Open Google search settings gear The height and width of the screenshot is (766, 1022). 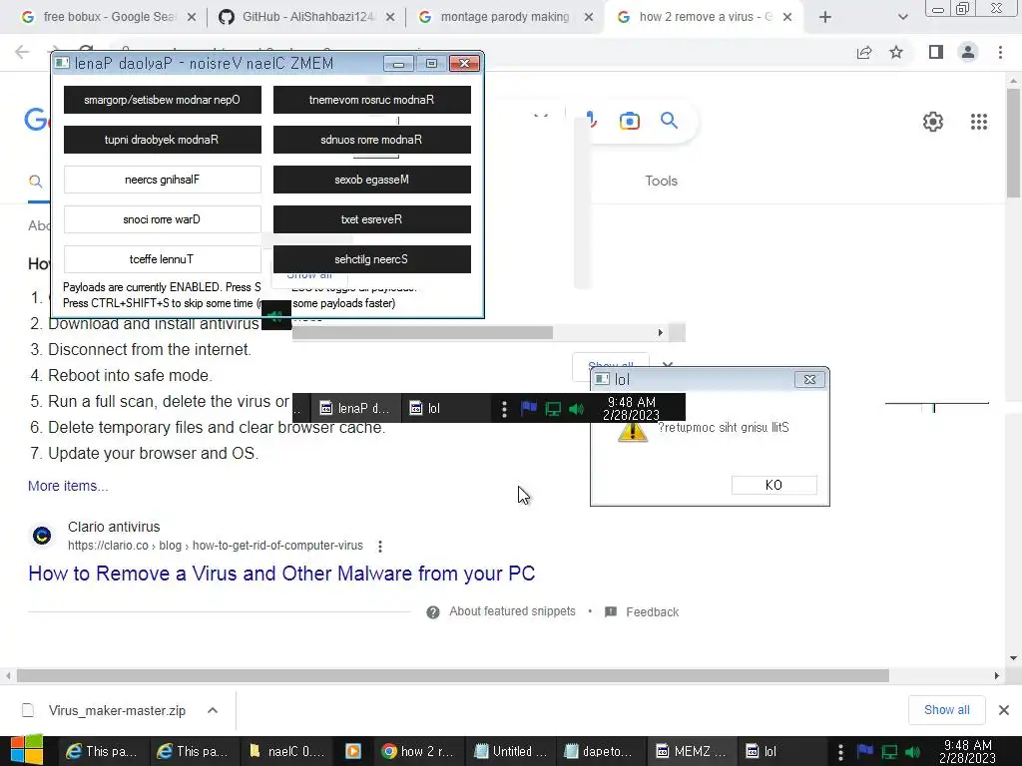(933, 121)
